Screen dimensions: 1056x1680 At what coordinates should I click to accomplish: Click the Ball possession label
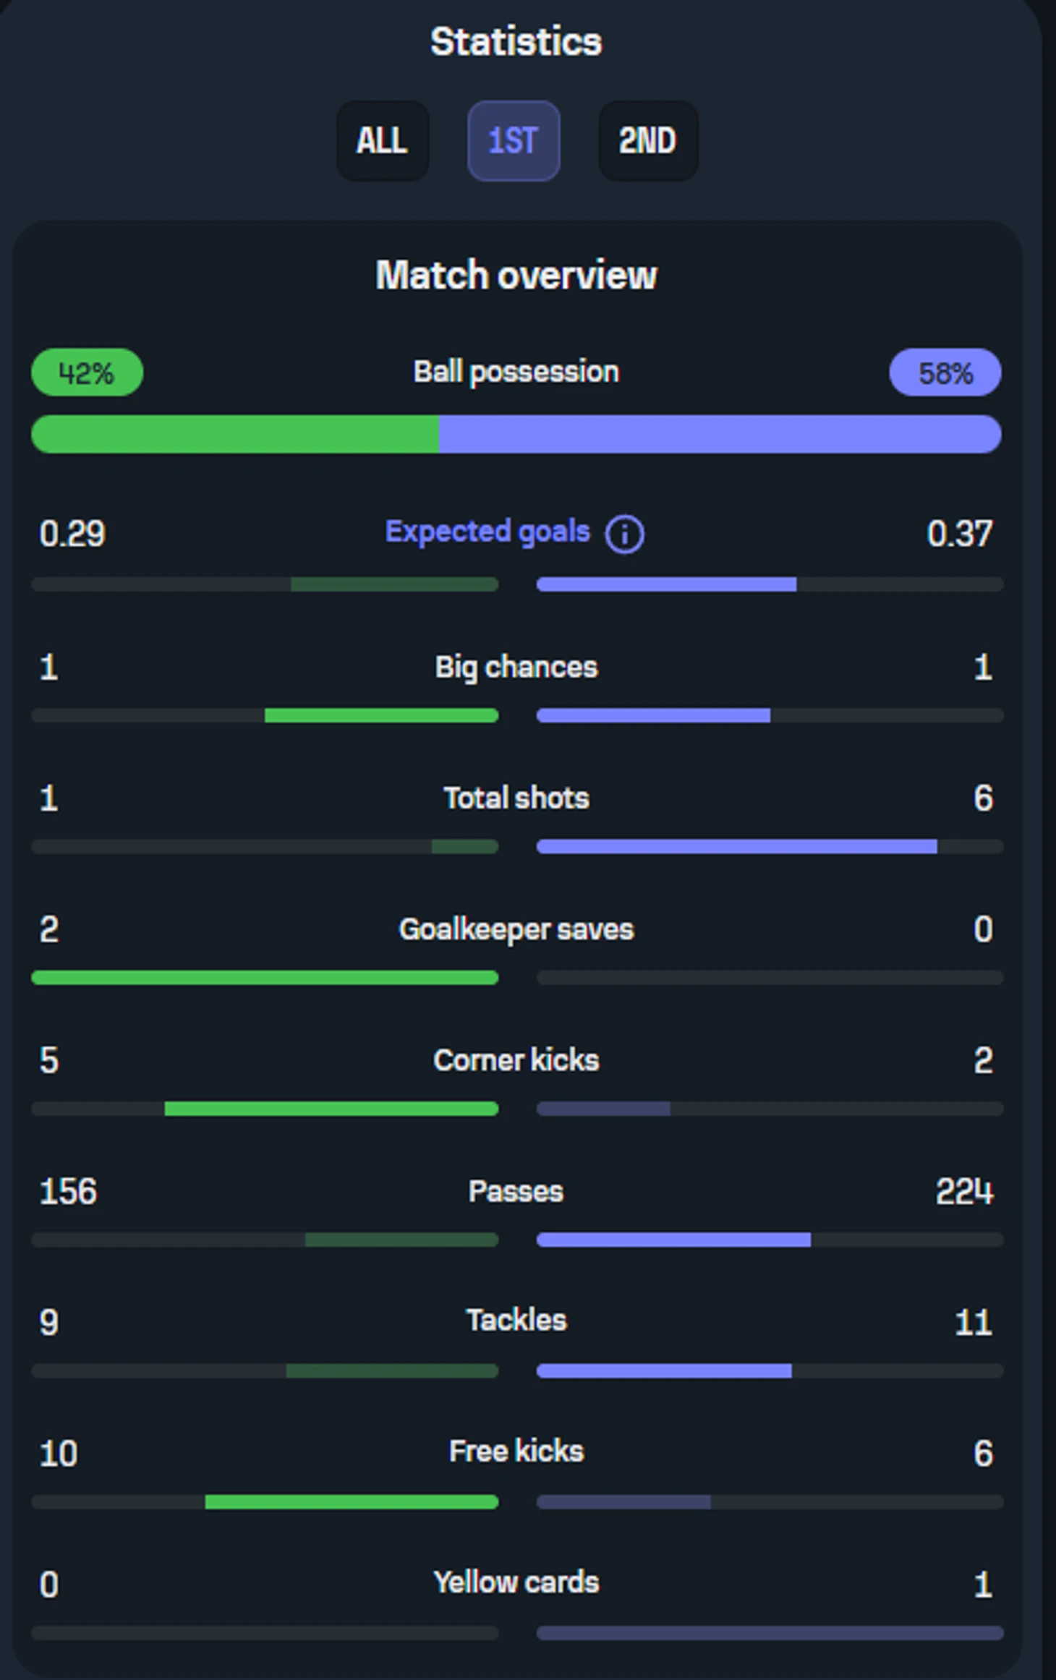516,372
